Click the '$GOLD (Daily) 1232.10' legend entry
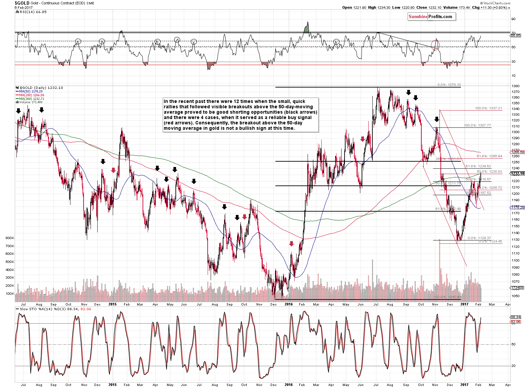 tap(40, 88)
